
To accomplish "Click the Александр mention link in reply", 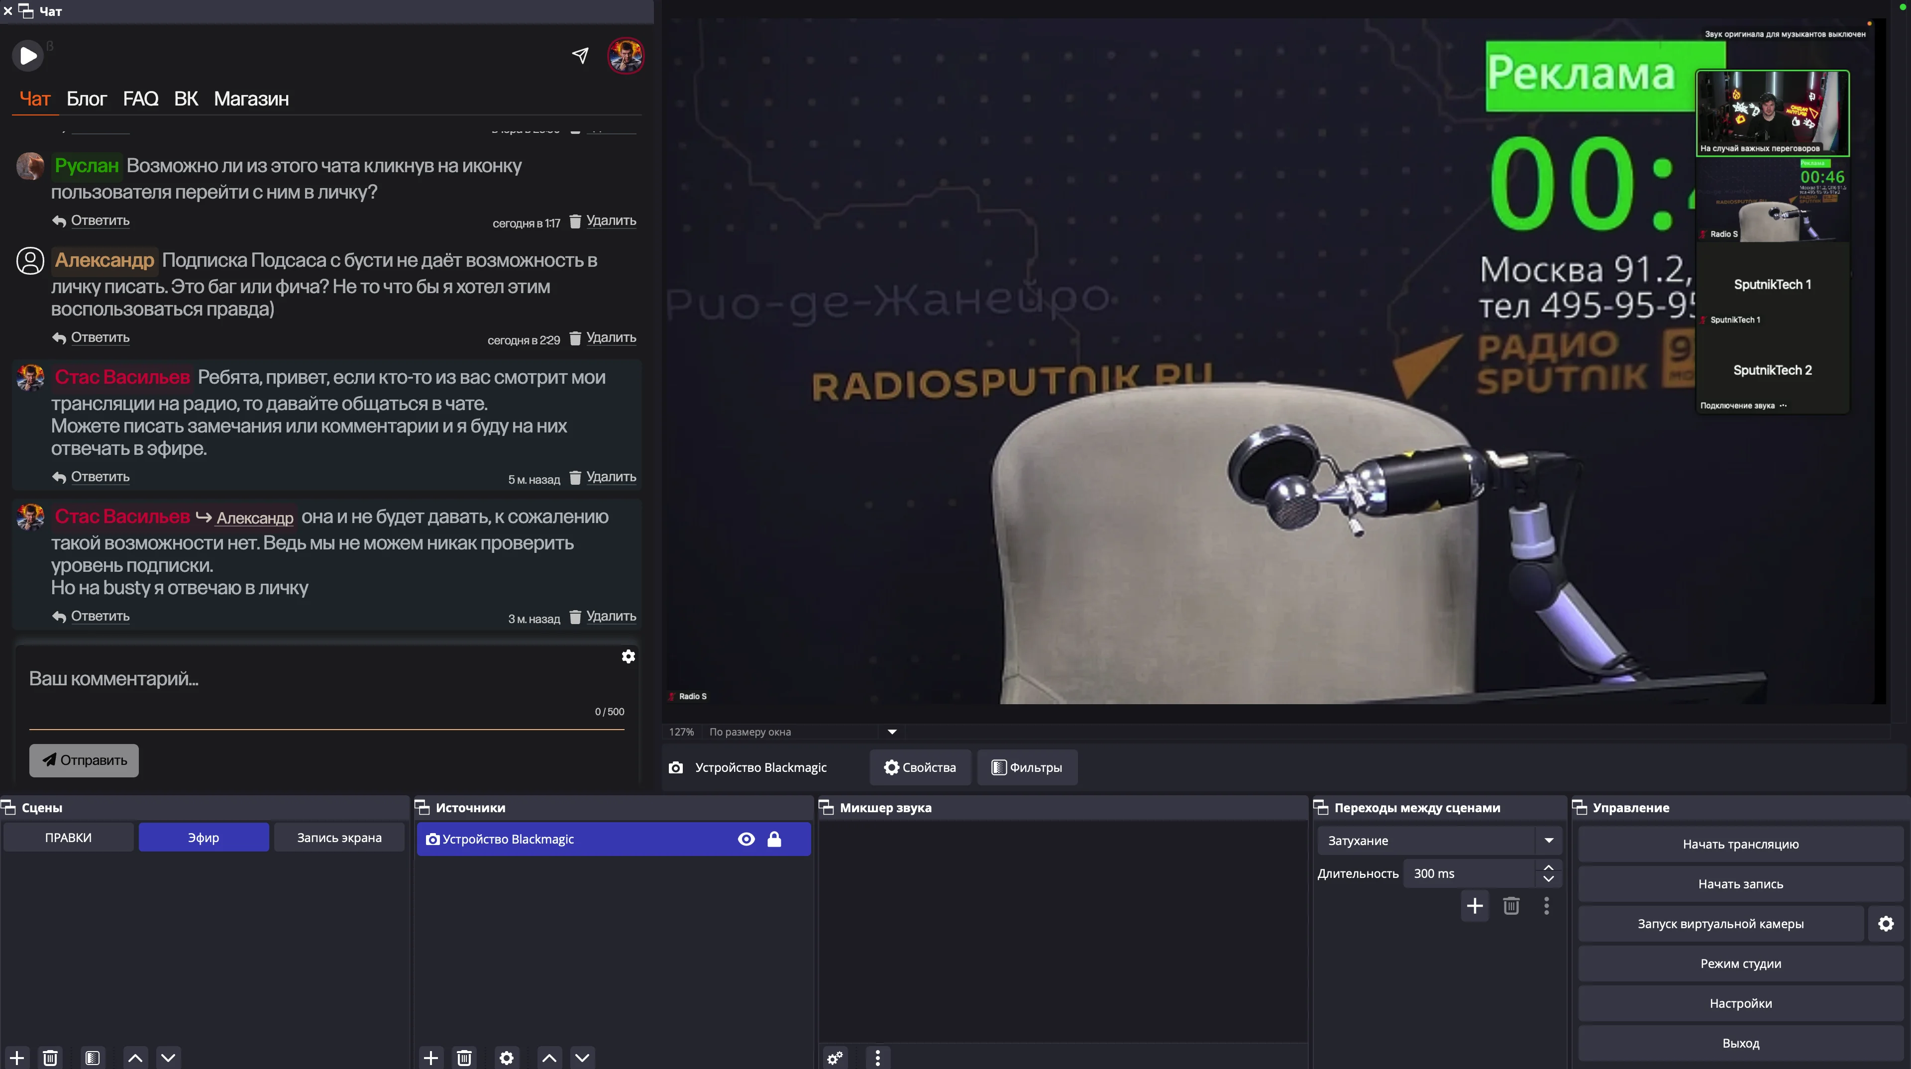I will 254,518.
